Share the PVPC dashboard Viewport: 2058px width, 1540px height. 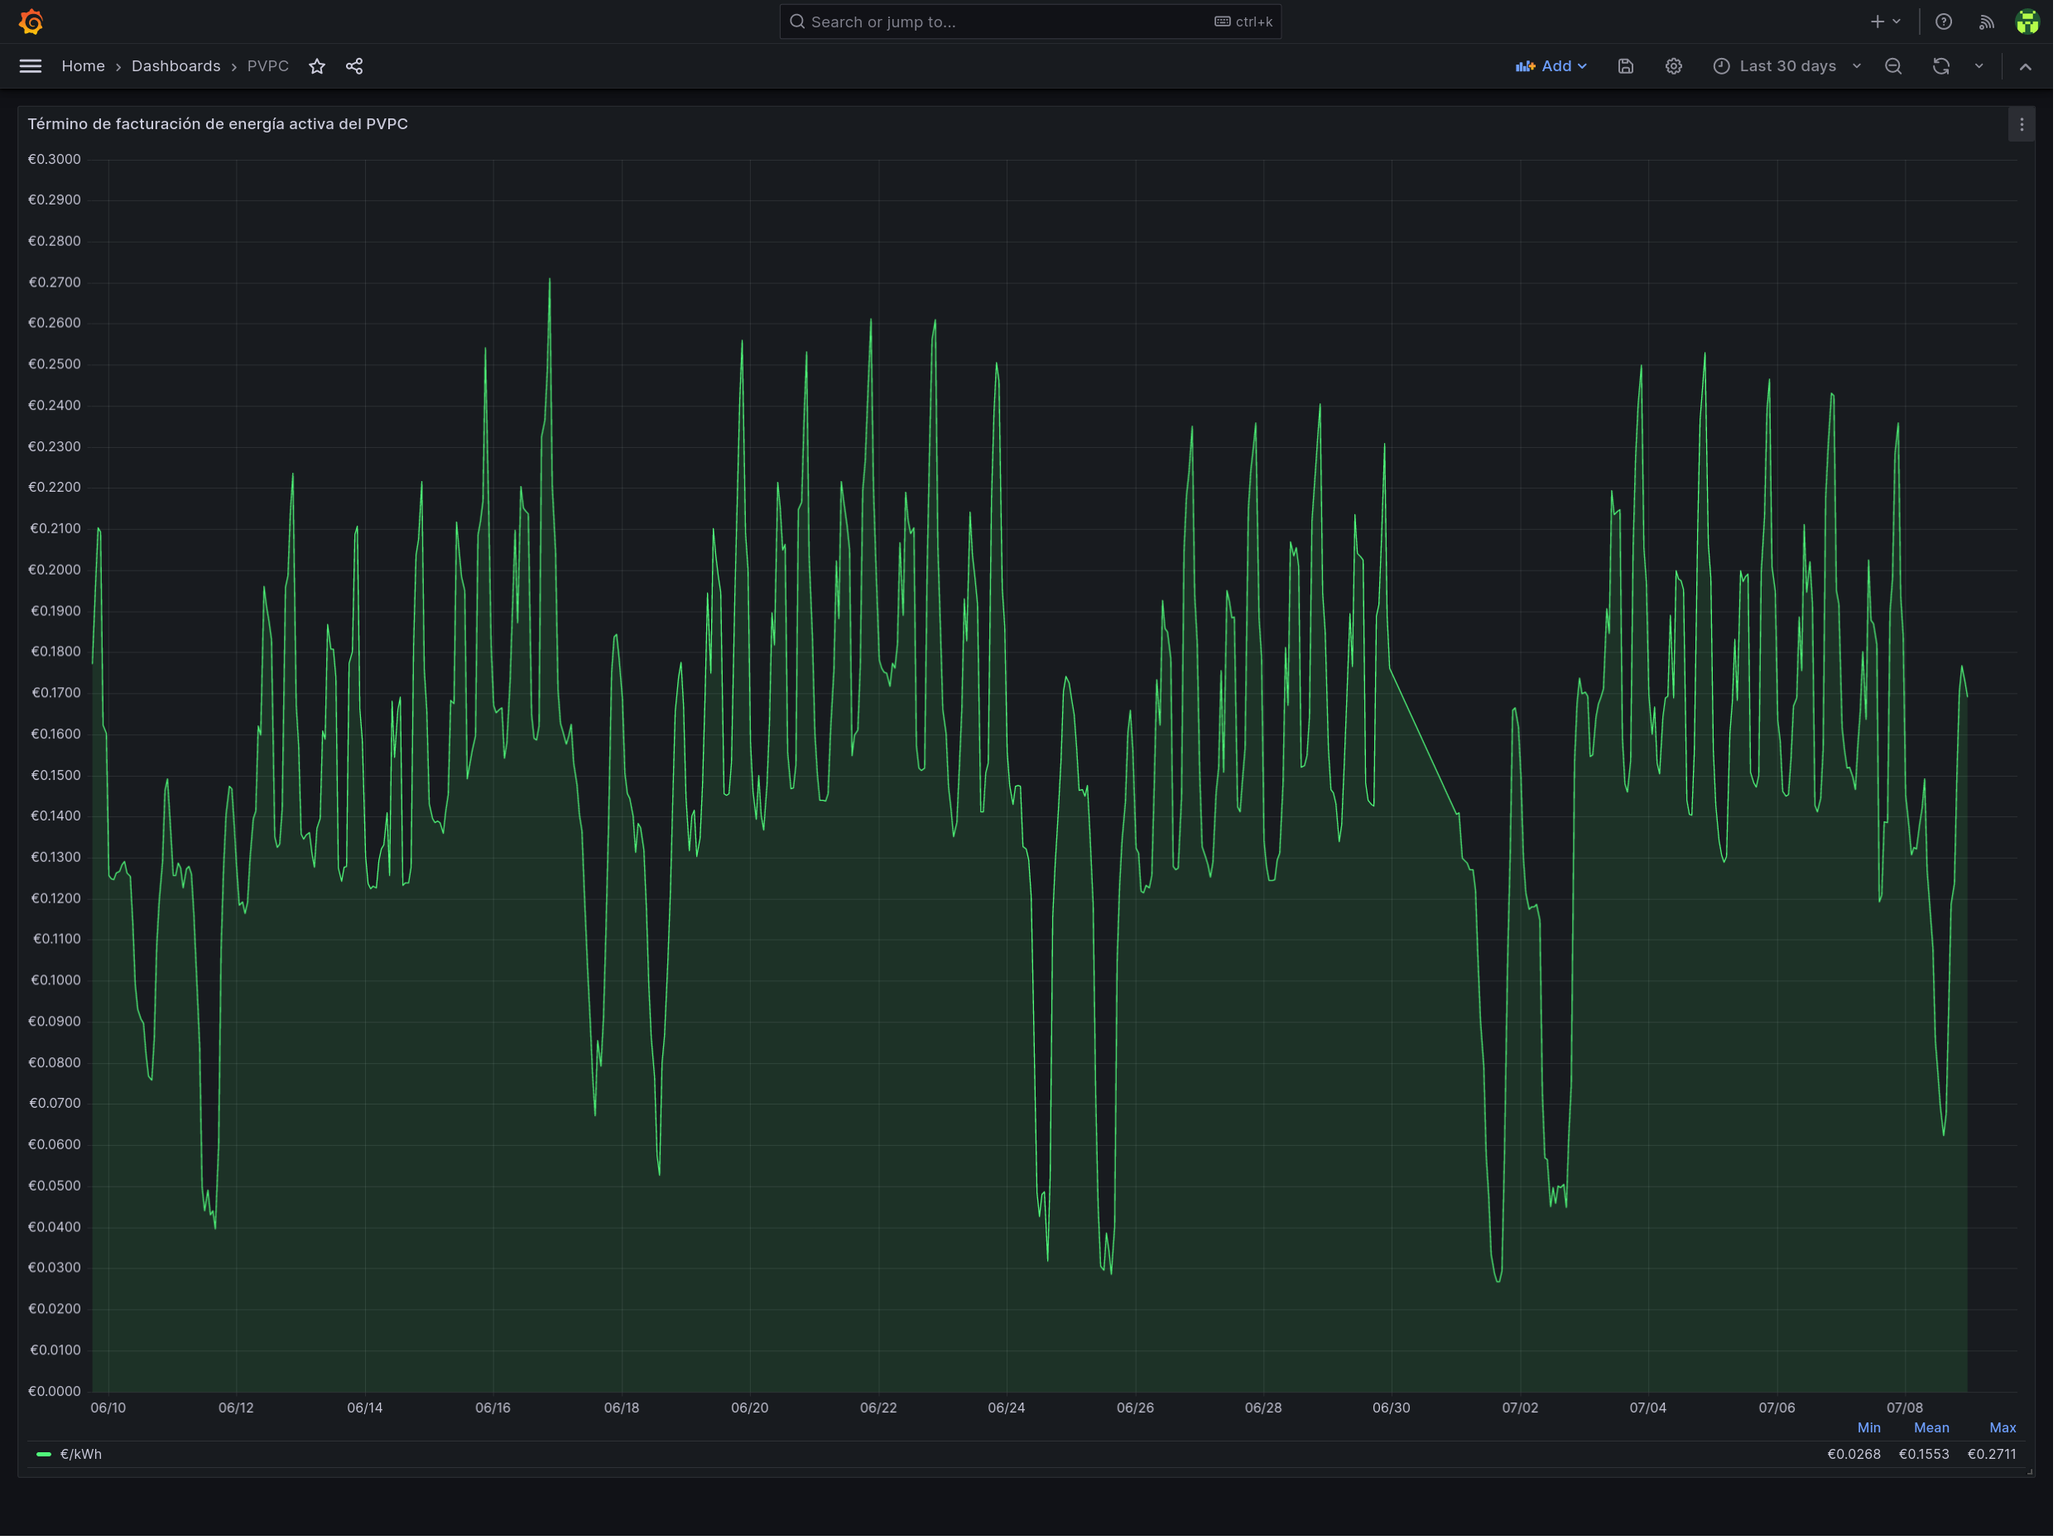tap(354, 66)
